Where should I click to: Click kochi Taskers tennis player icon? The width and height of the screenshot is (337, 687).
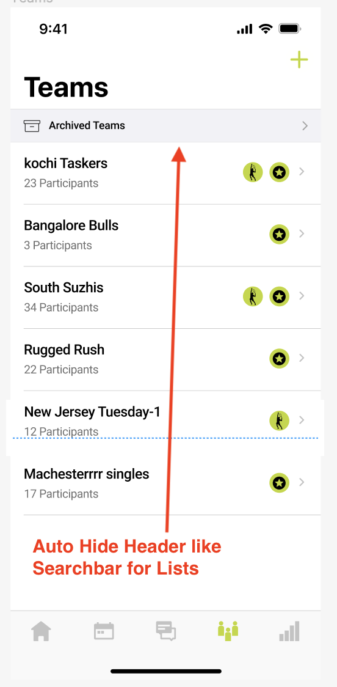pyautogui.click(x=253, y=172)
